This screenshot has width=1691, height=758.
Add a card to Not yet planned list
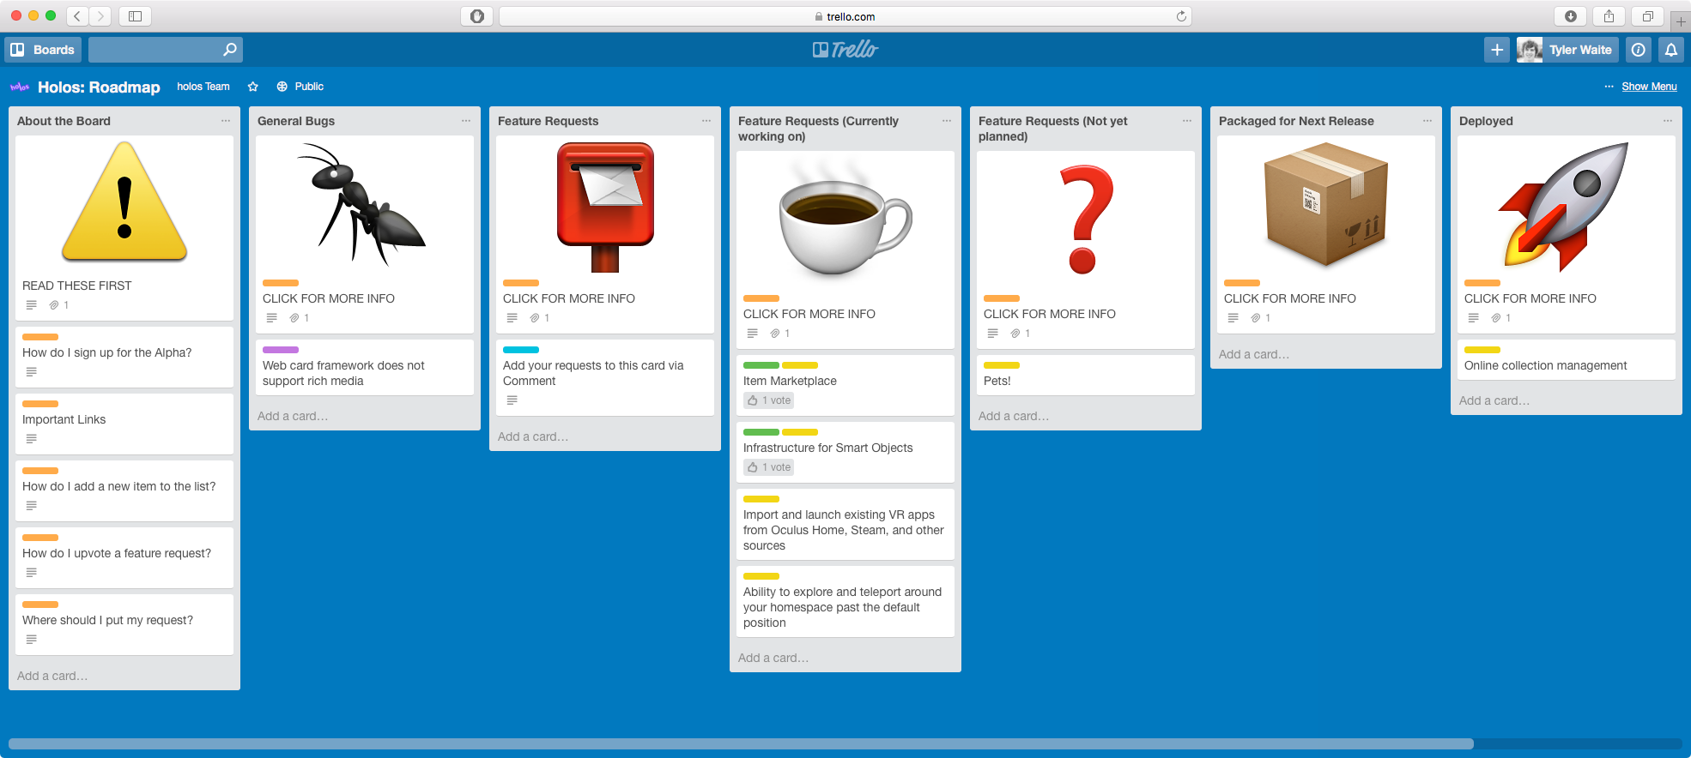[1014, 416]
